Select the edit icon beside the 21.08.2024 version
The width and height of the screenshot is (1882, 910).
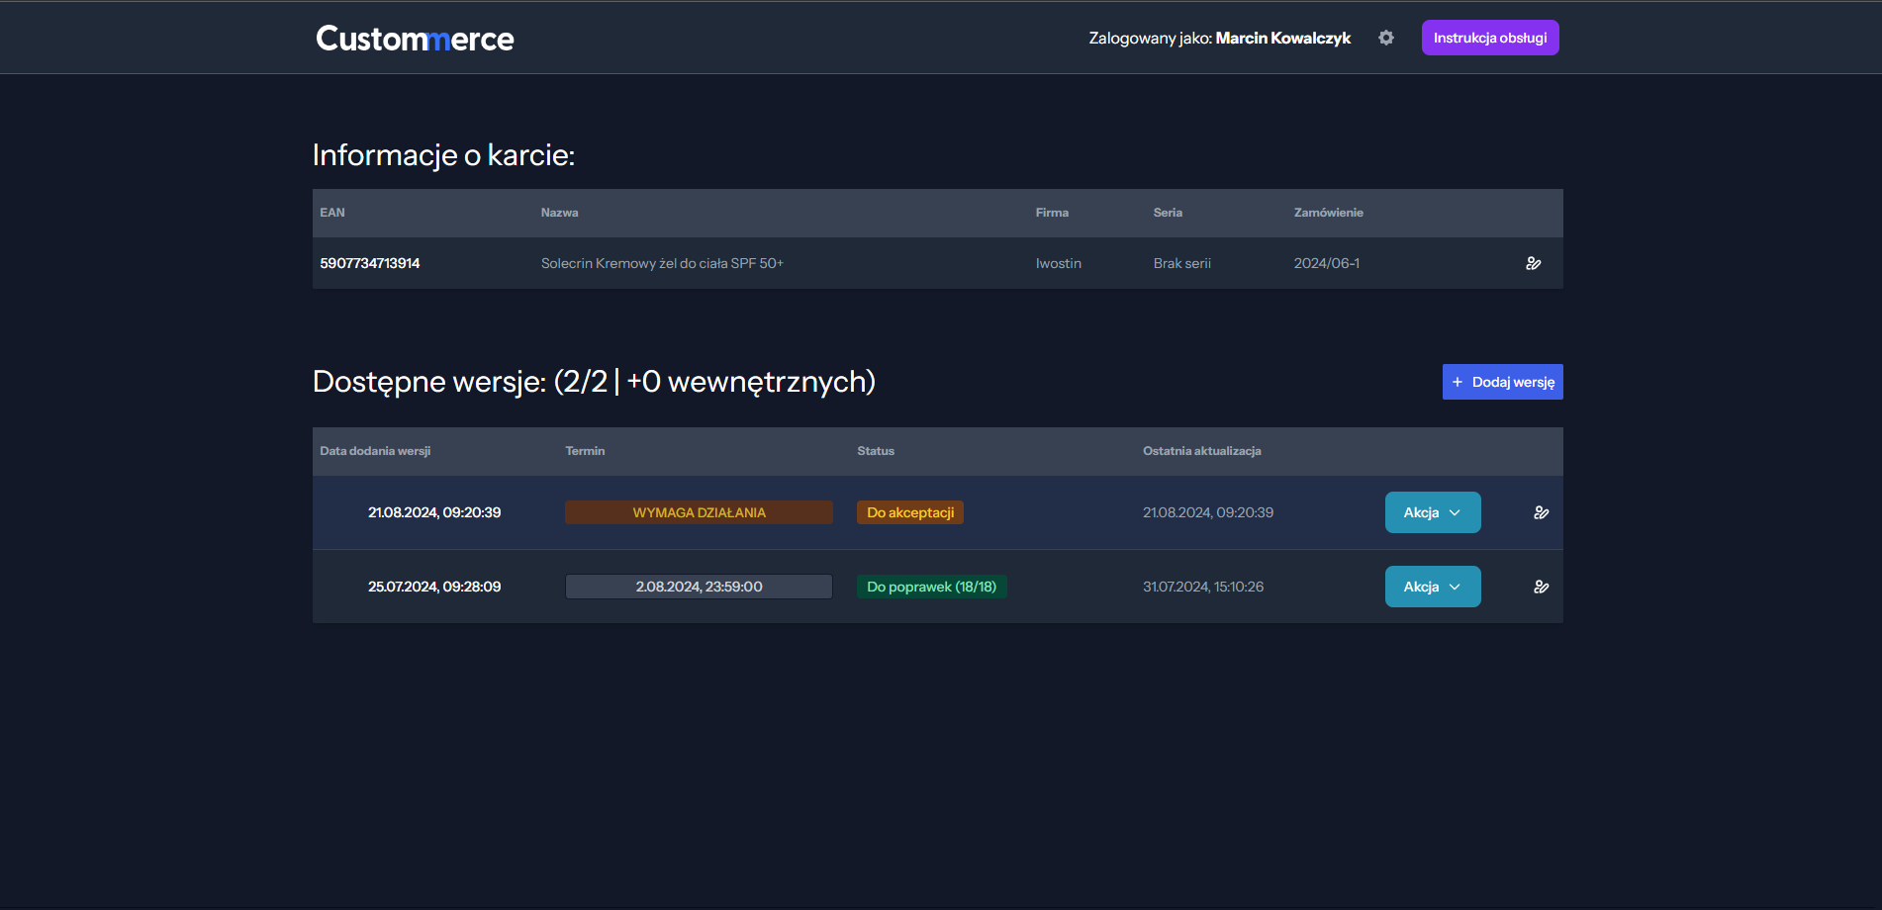pos(1541,512)
